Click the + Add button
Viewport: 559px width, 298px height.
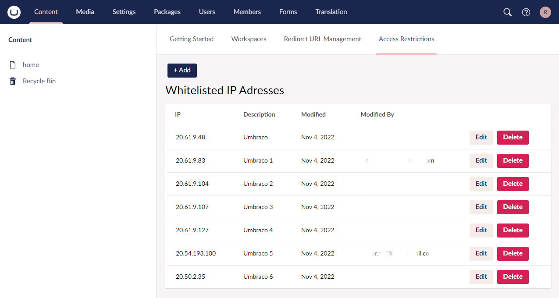click(x=182, y=70)
